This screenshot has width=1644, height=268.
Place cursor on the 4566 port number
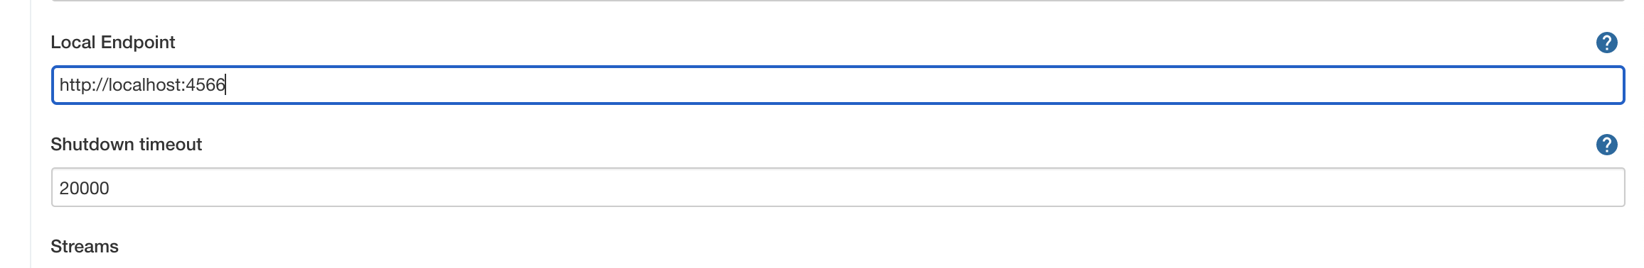coord(205,85)
